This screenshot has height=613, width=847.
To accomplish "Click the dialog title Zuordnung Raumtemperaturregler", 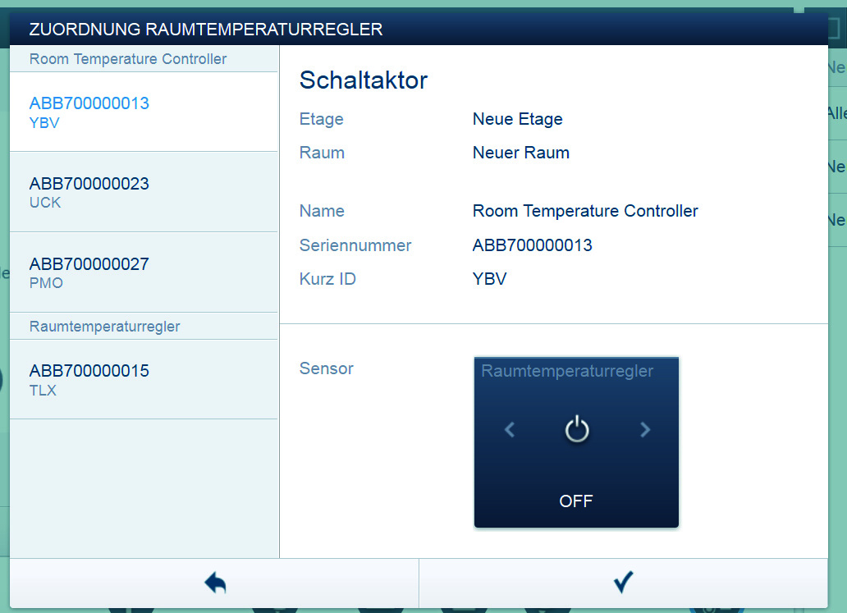I will [x=206, y=30].
